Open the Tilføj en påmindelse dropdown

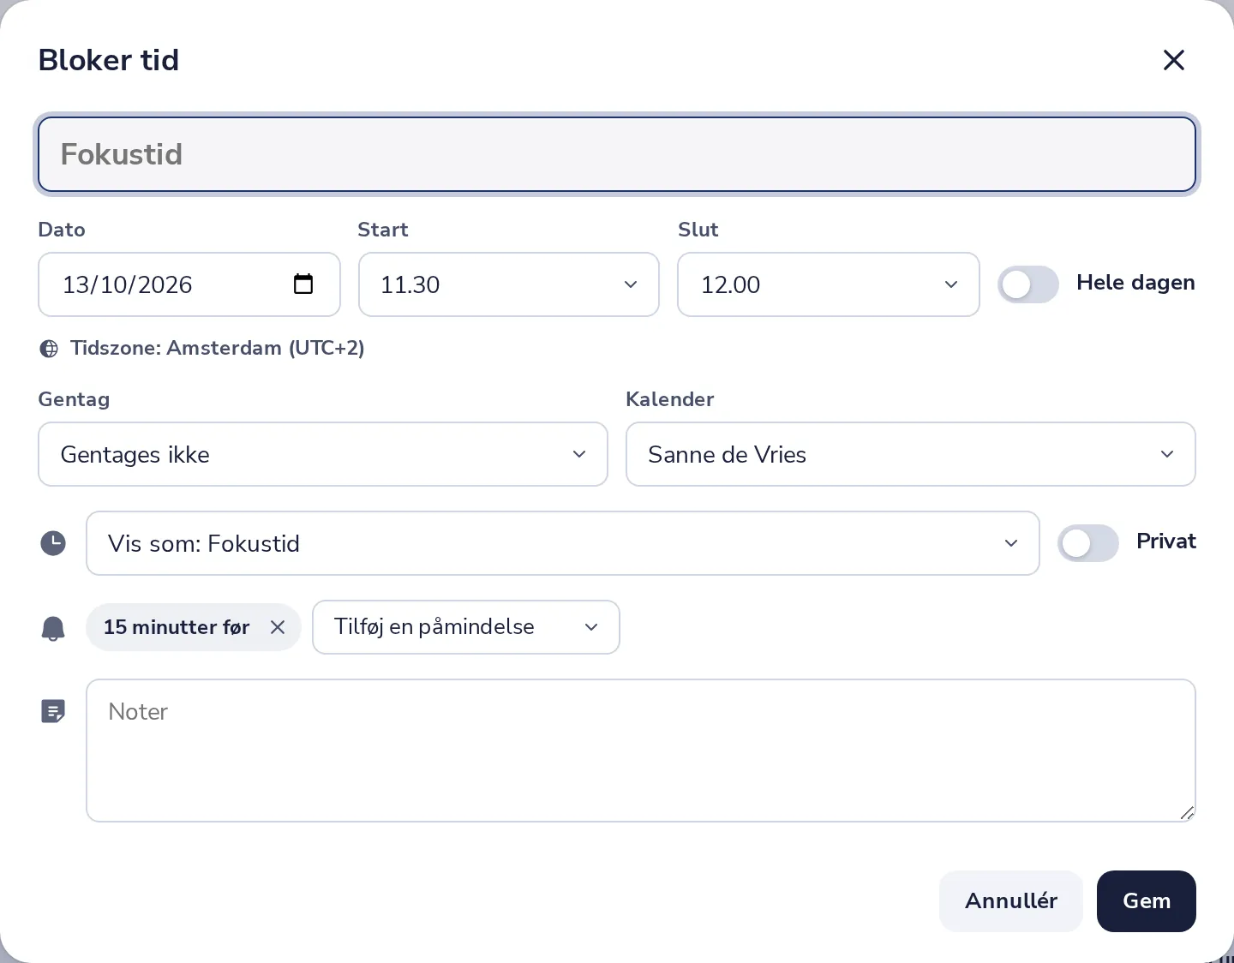point(466,627)
